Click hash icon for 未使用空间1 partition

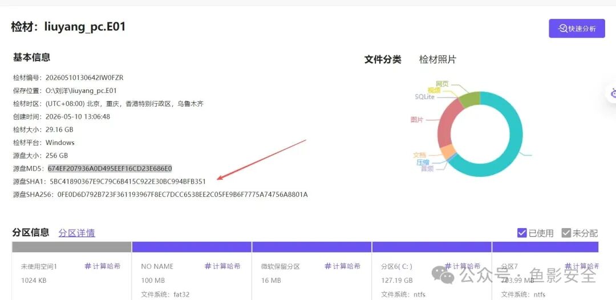coord(88,266)
